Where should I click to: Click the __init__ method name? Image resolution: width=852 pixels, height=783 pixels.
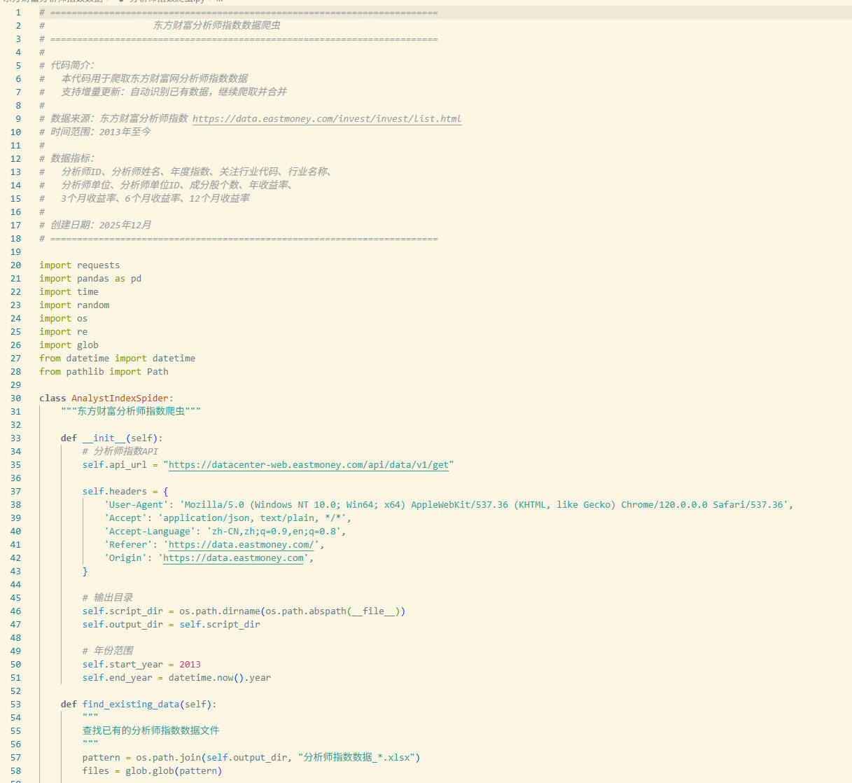[104, 438]
